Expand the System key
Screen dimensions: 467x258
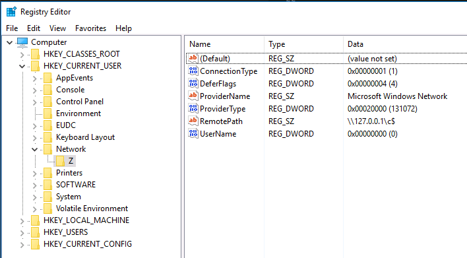[34, 197]
